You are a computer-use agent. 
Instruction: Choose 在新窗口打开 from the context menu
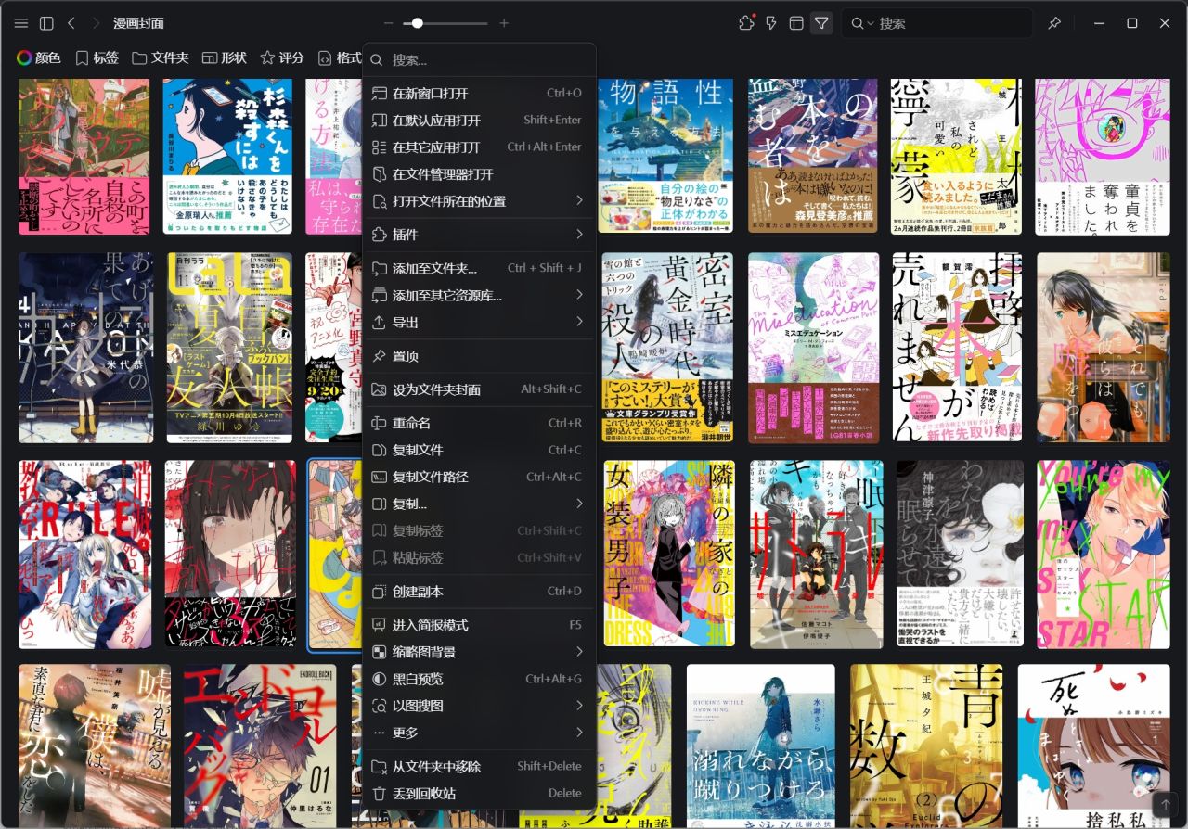tap(479, 93)
